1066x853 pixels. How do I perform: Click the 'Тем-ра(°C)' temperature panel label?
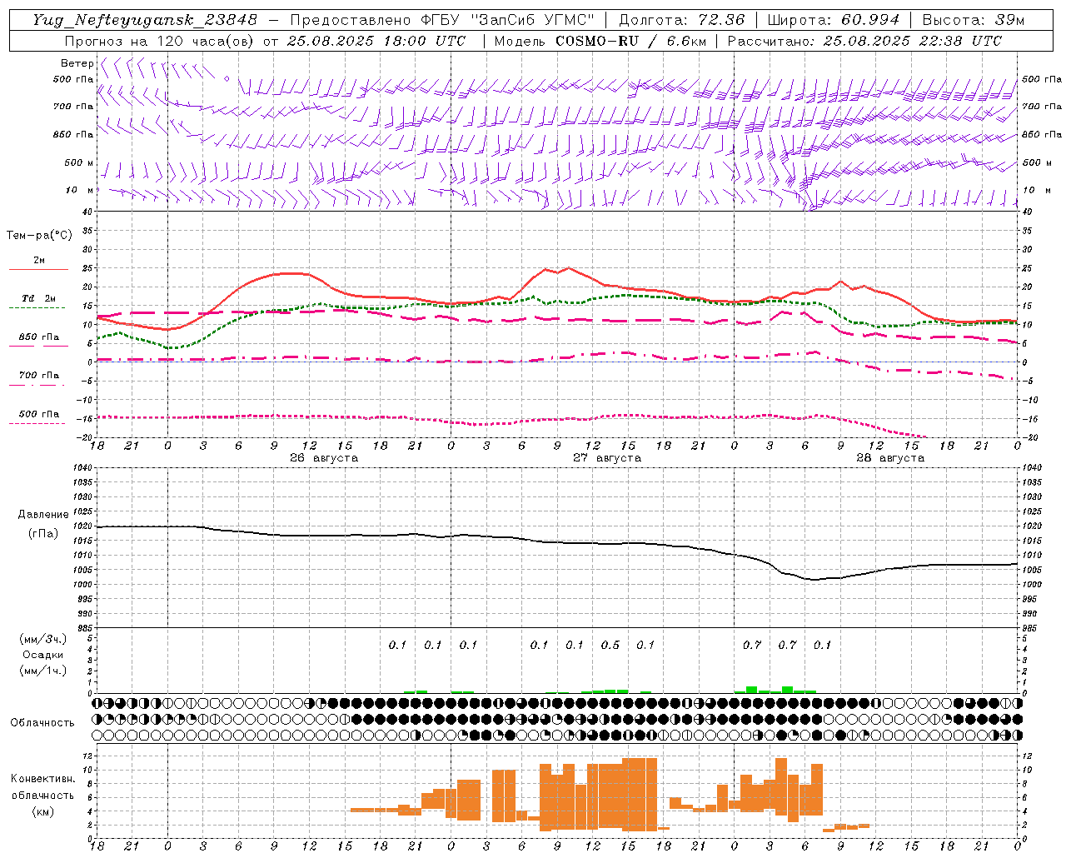tap(39, 236)
